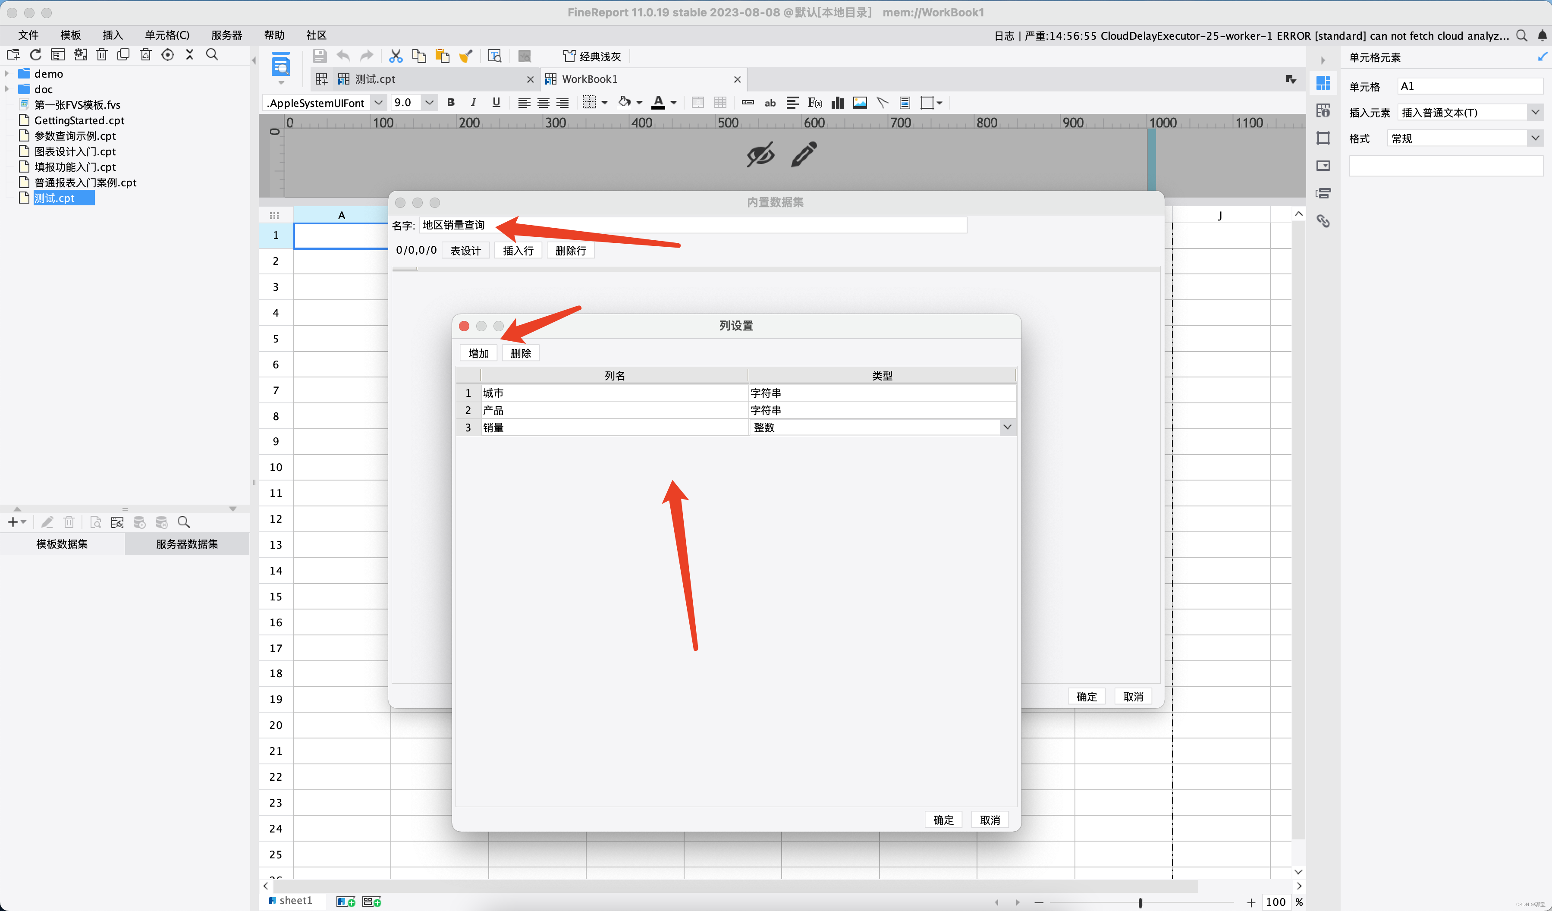The width and height of the screenshot is (1552, 911).
Task: Expand the demo folder
Action: [7, 73]
